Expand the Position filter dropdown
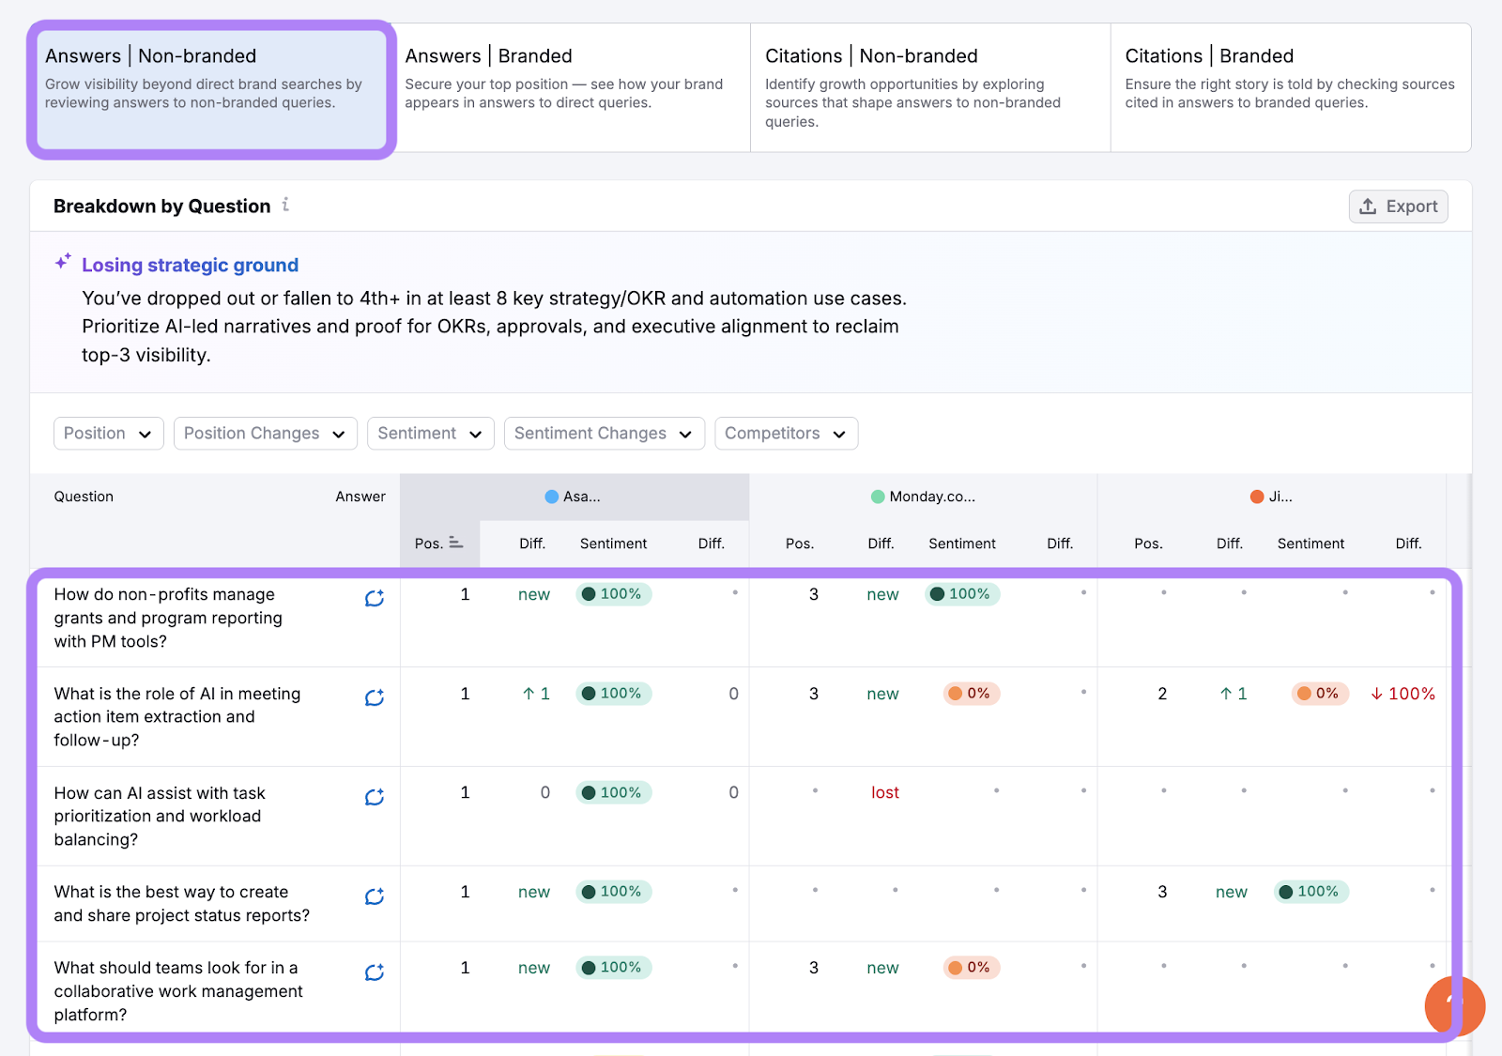The width and height of the screenshot is (1502, 1056). tap(108, 433)
